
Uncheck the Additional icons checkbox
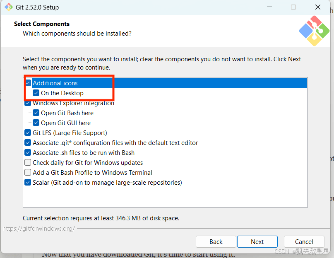pyautogui.click(x=28, y=83)
